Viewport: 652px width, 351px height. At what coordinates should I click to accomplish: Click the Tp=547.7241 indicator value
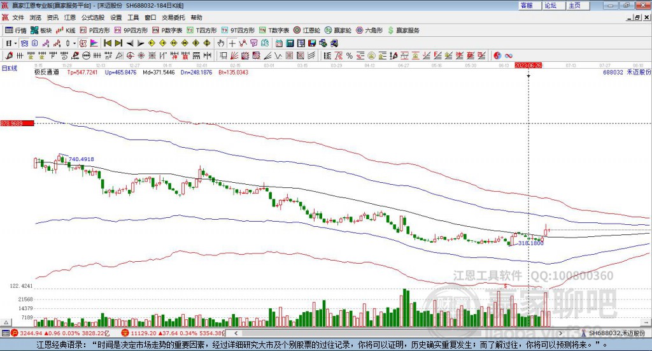click(82, 73)
